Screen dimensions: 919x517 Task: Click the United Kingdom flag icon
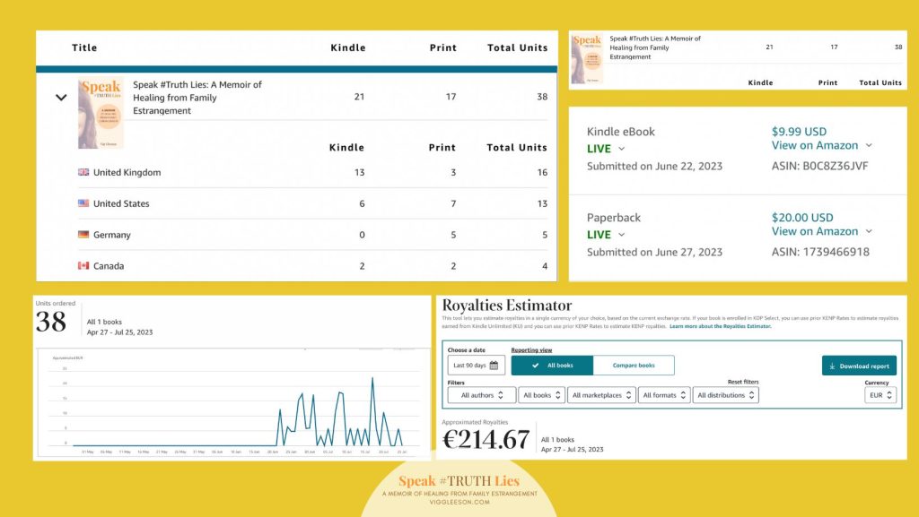tap(83, 172)
